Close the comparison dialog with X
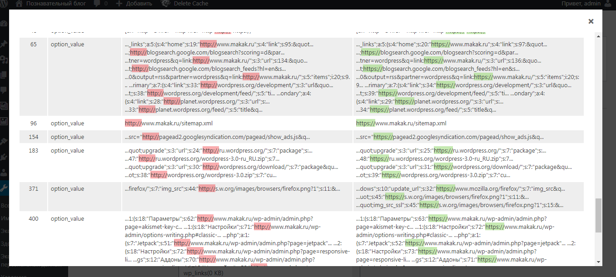Screen dimensions: 616x277 (591, 21)
